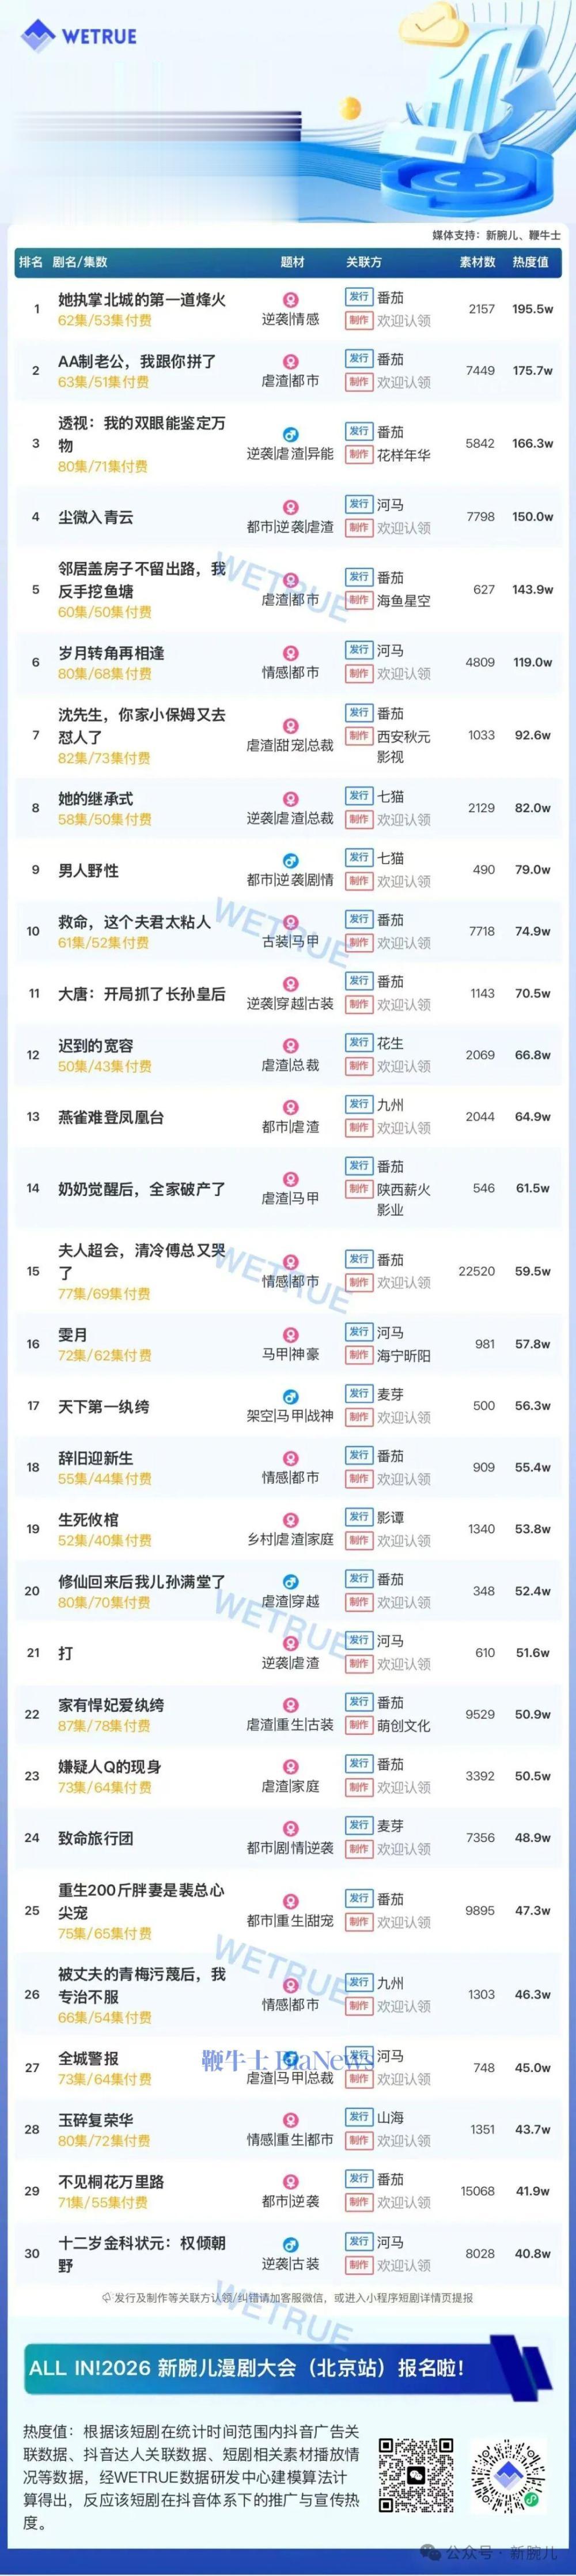Click the 发行 tag beside 七猫 in rank 8
This screenshot has width=576, height=2576.
click(358, 796)
